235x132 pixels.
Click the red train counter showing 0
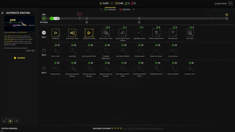[133, 3]
